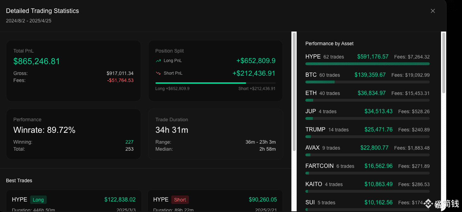Click the FARTCOIN profit $16,562.96

378,166
